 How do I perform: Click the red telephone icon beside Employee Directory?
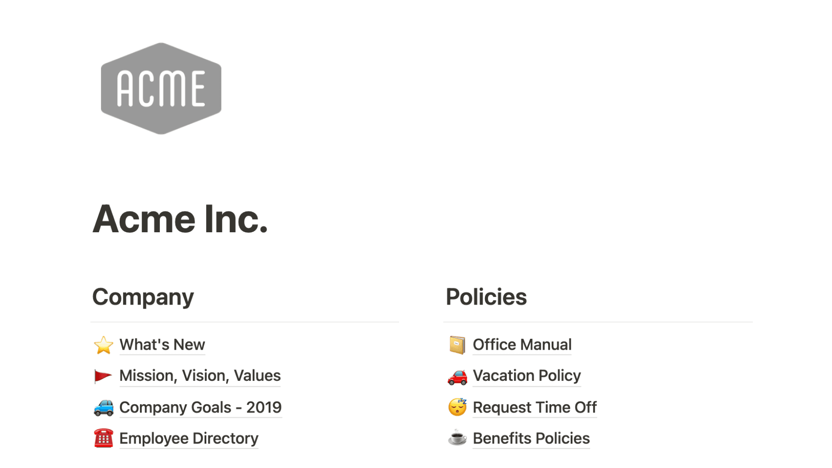[103, 439]
